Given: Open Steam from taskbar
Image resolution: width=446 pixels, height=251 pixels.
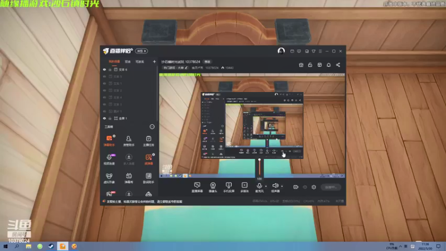Looking at the screenshot, I should tap(51, 246).
